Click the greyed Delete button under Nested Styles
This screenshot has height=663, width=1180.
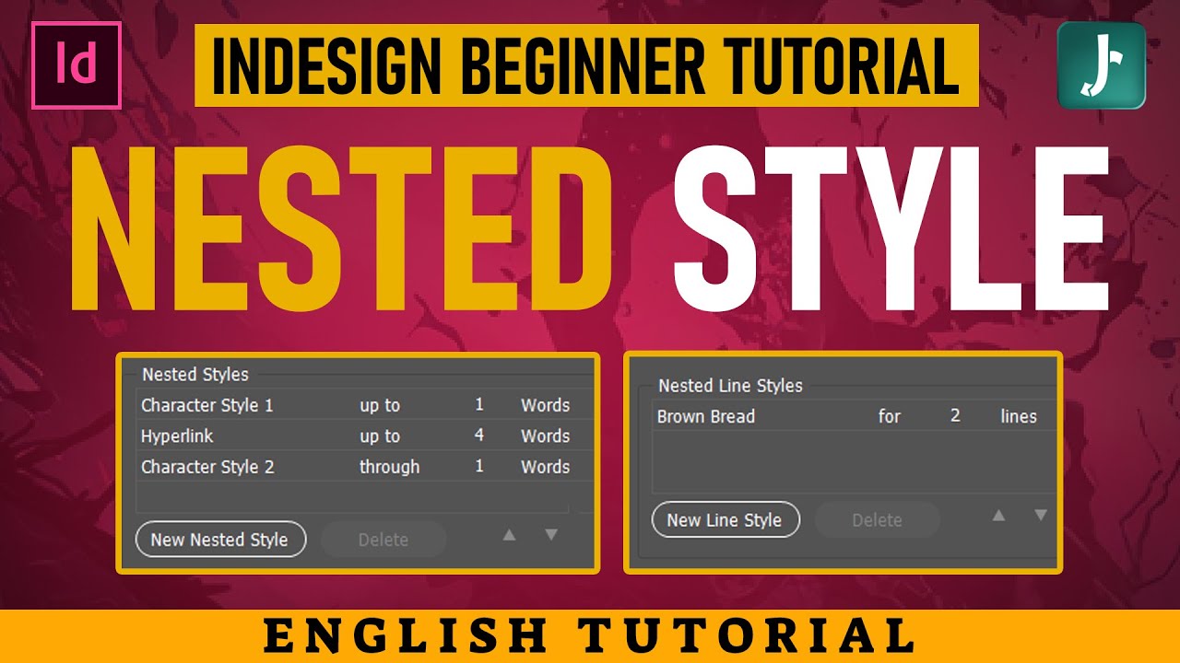click(383, 540)
